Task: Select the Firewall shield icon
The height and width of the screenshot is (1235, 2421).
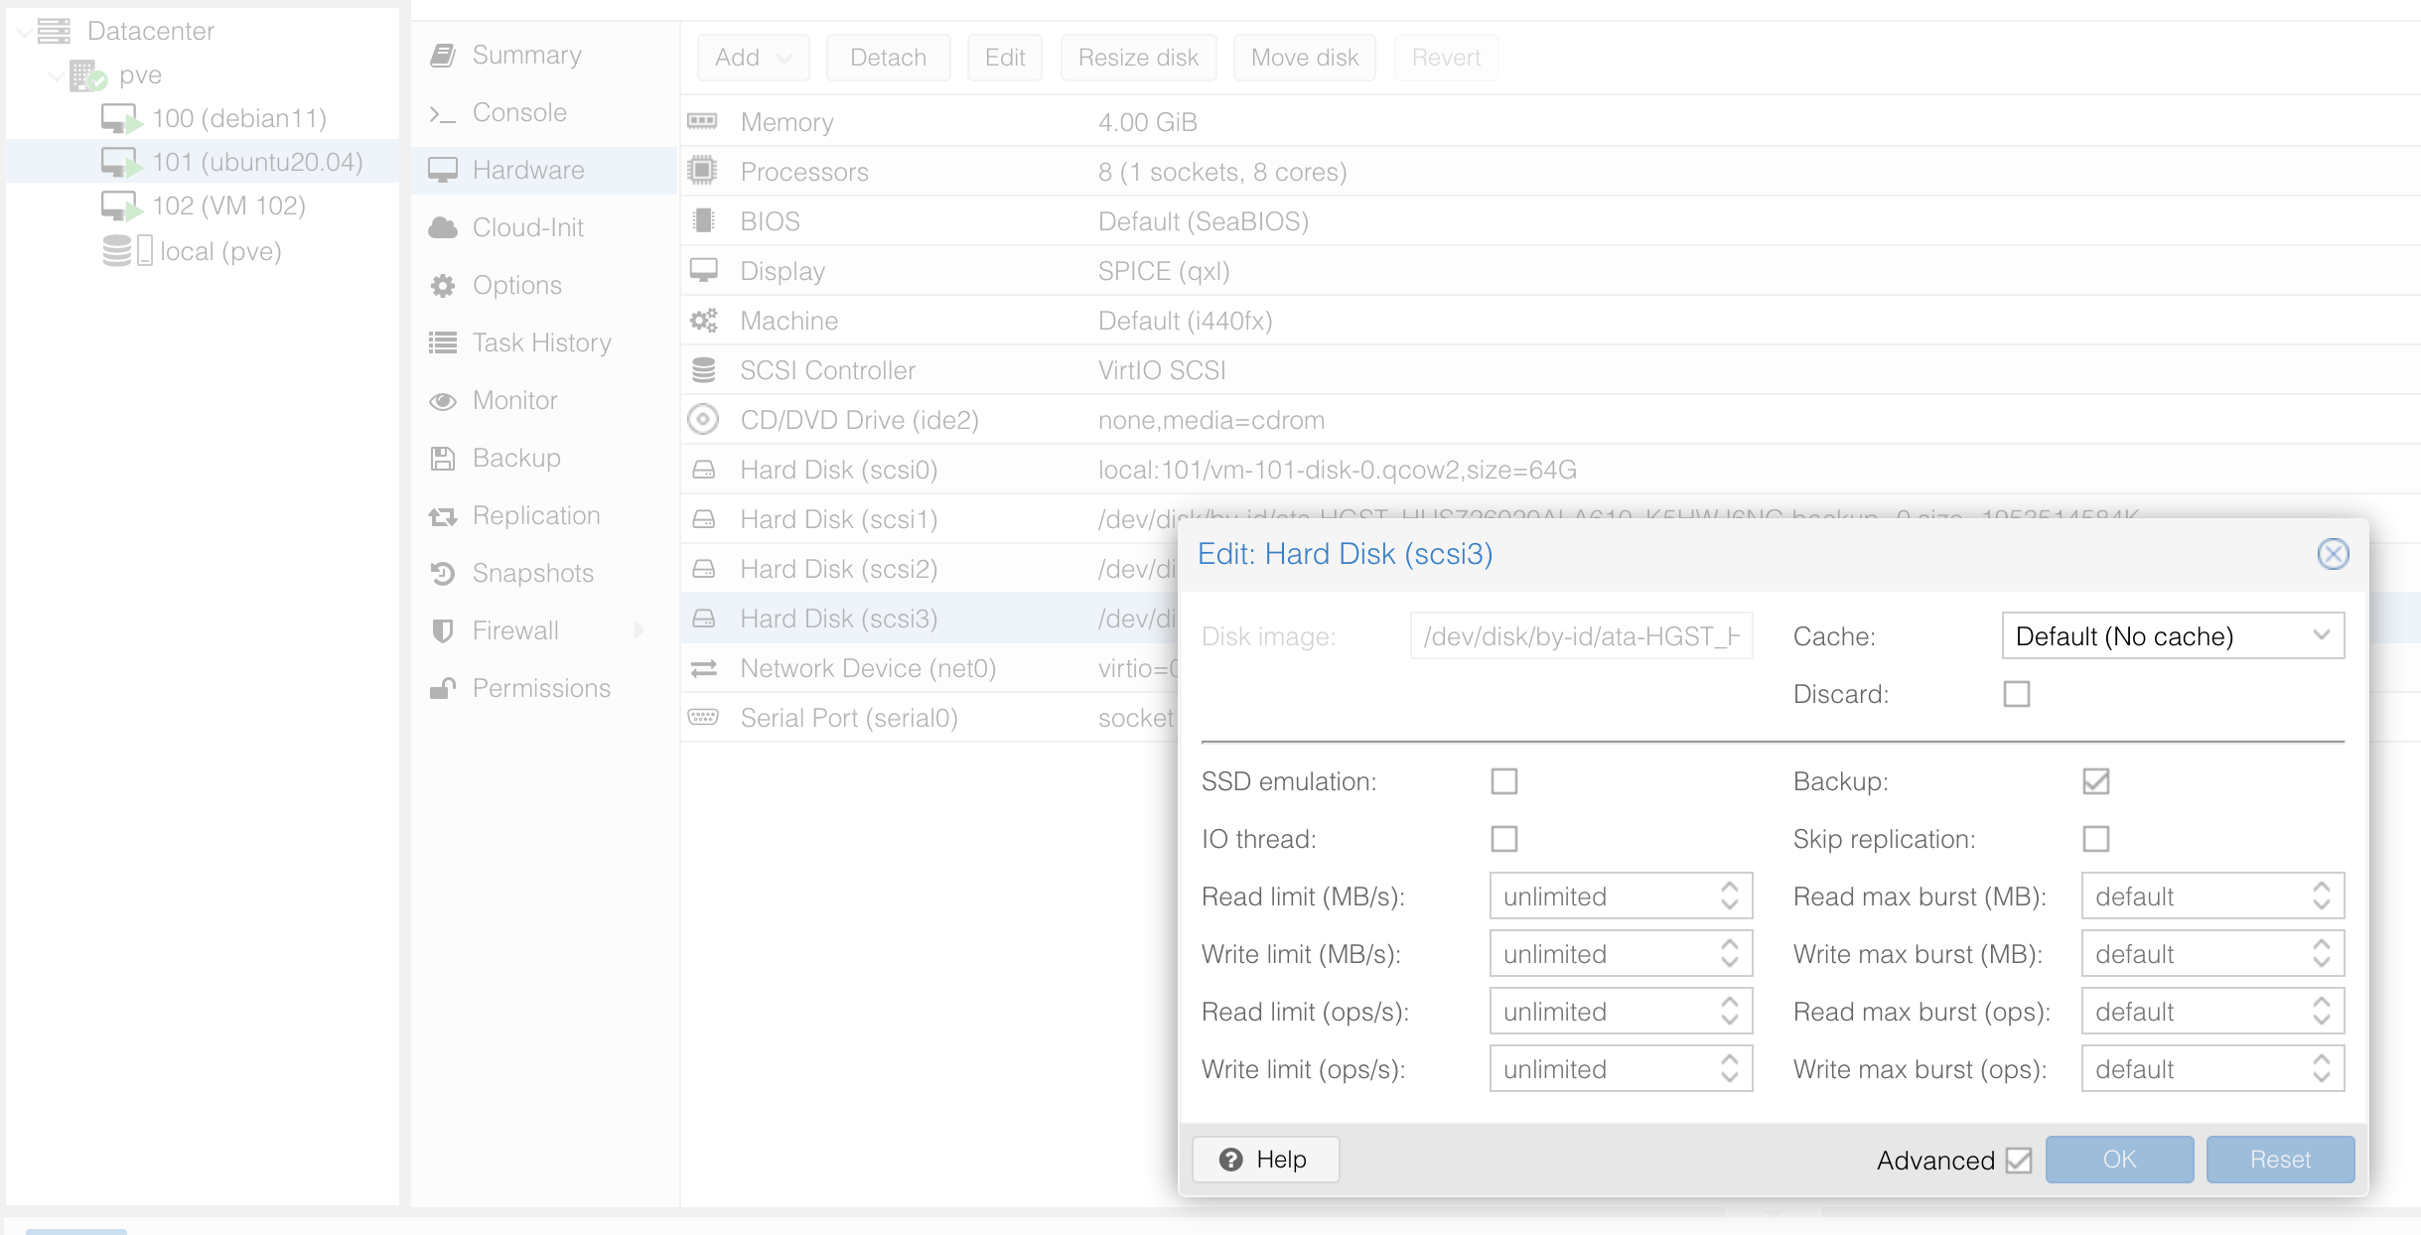Action: coord(444,629)
